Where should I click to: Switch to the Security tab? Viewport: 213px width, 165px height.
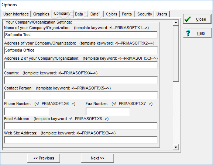click(145, 14)
